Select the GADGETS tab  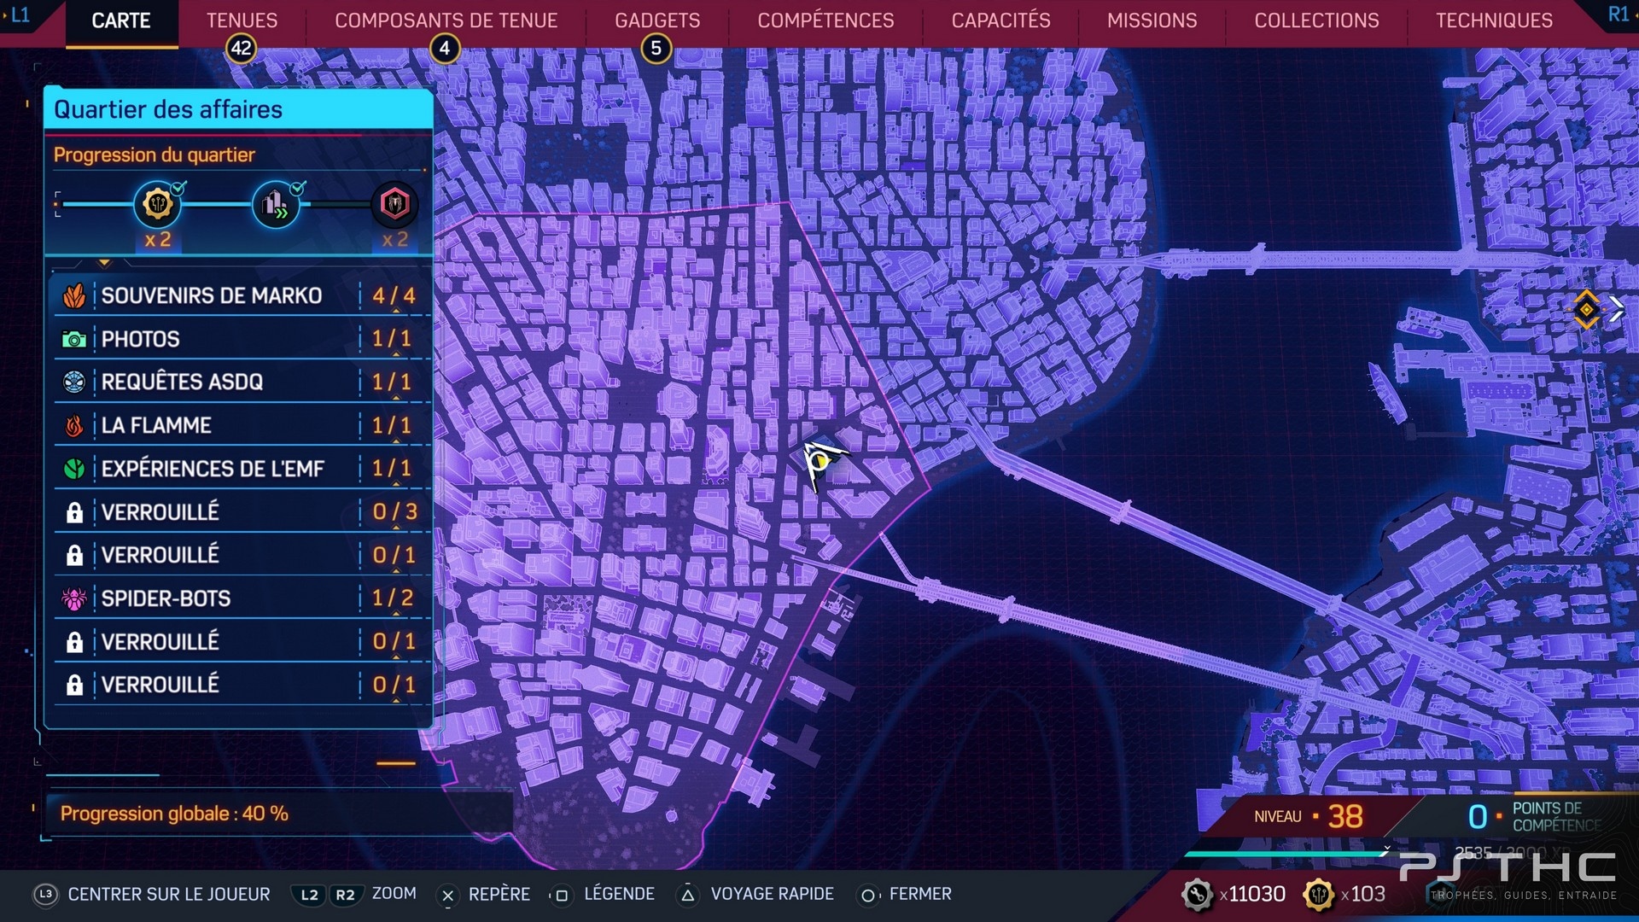pyautogui.click(x=657, y=20)
